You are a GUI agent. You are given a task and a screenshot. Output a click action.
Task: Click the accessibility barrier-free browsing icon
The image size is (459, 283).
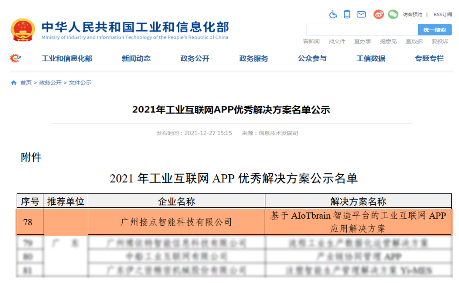click(x=333, y=14)
